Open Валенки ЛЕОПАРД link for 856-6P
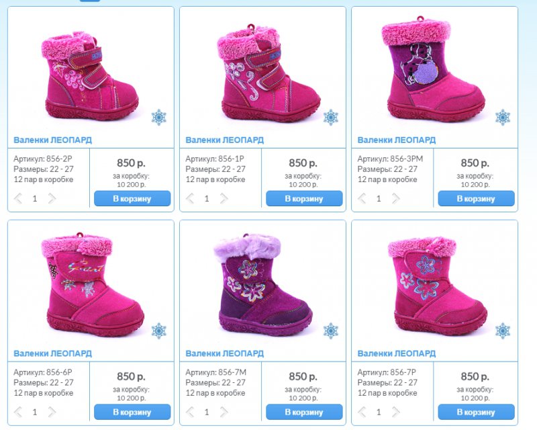Screen dimensions: 537x430 53,353
